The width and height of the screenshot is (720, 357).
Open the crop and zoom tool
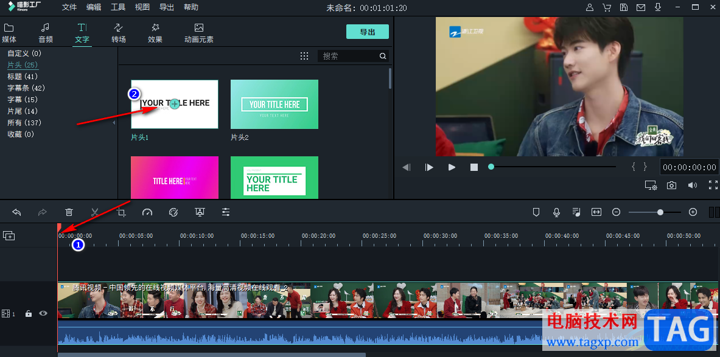(x=121, y=212)
